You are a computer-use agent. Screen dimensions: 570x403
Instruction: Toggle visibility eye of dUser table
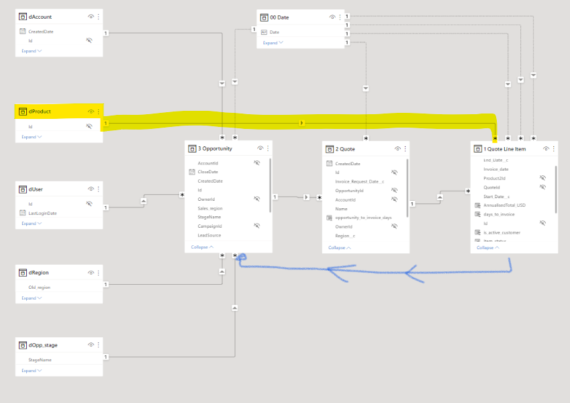coord(91,189)
